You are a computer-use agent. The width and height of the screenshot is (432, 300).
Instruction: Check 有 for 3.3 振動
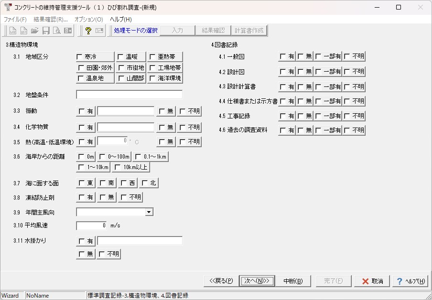pos(82,111)
